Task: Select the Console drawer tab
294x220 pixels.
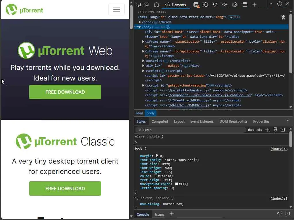Action: 143,214
